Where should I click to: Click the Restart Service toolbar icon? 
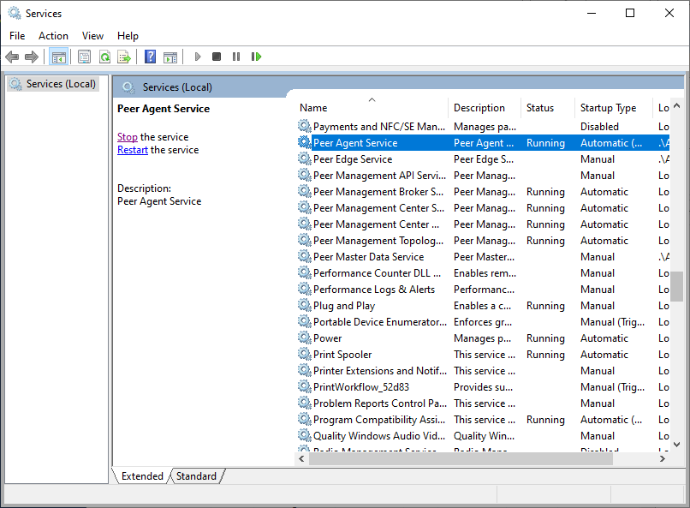[x=256, y=57]
